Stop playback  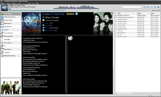pos(148,7)
